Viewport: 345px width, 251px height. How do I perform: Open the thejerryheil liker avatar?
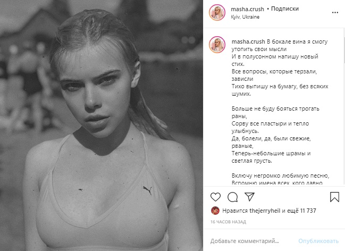215,211
